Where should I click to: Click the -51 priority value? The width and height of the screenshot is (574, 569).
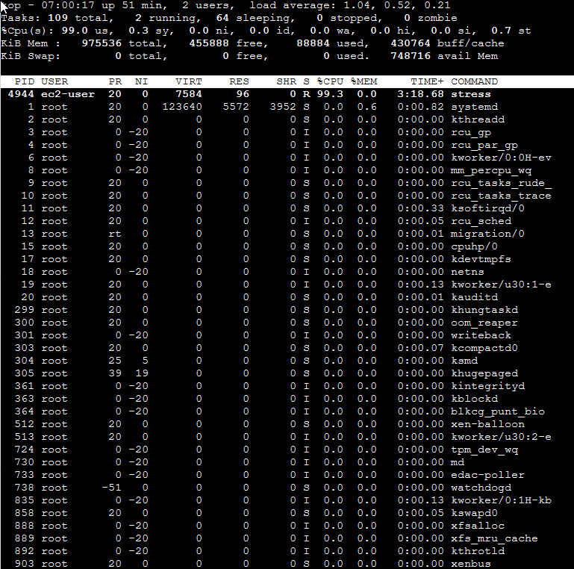click(x=111, y=488)
